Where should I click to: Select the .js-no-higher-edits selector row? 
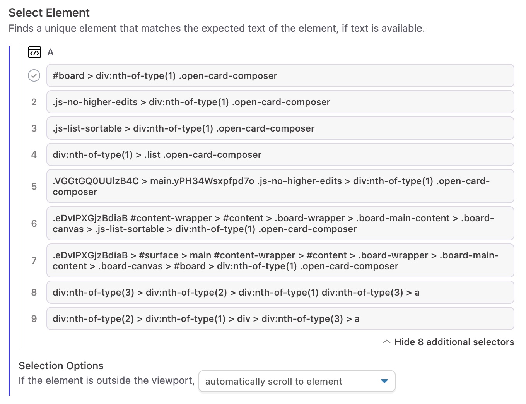[x=280, y=102]
